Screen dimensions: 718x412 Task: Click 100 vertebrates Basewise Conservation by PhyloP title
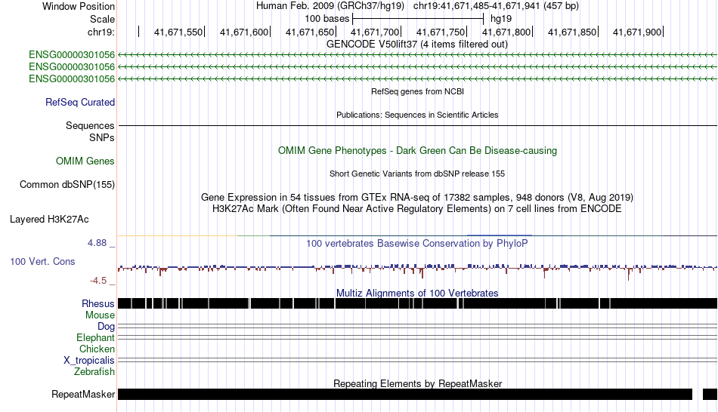[417, 243]
